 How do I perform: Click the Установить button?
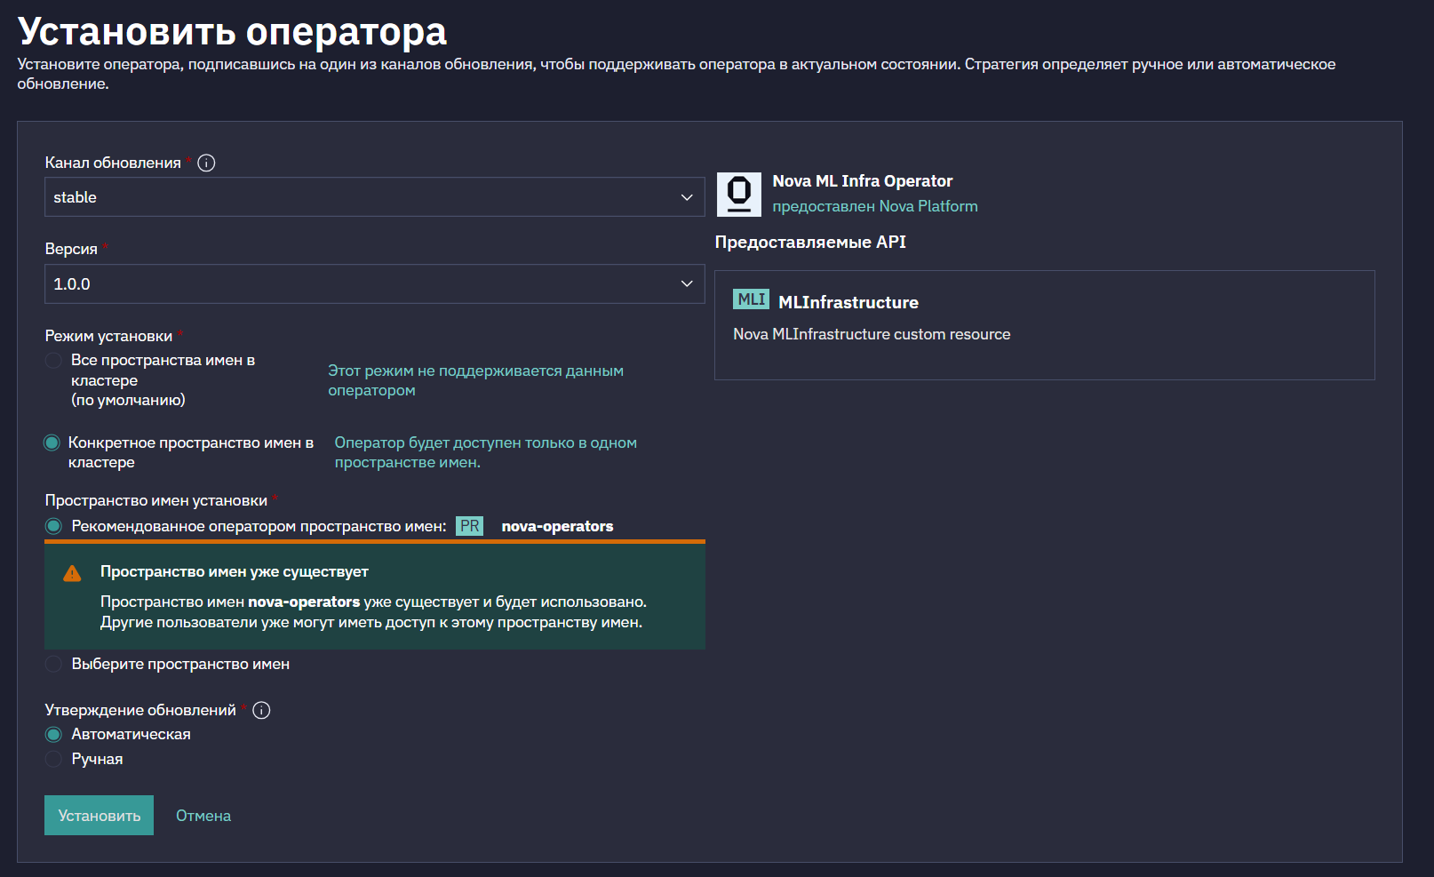click(99, 816)
